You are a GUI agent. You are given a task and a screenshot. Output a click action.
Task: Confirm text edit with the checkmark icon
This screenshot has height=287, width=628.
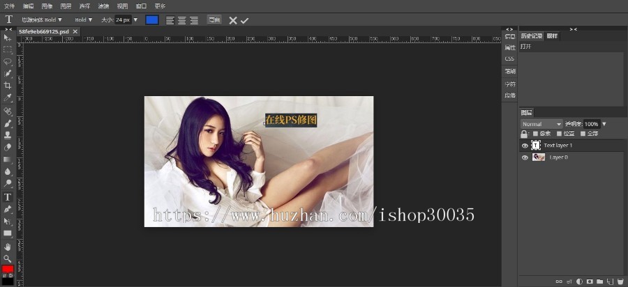(x=244, y=20)
